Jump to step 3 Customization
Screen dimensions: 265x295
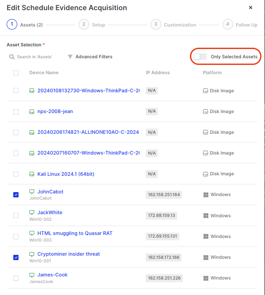(x=155, y=25)
